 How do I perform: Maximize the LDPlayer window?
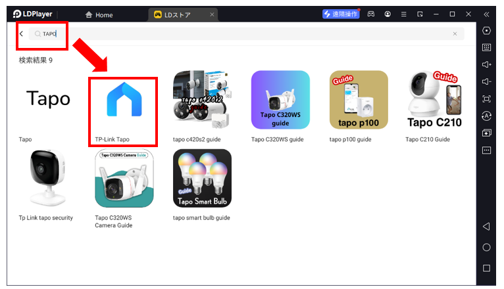(x=452, y=14)
